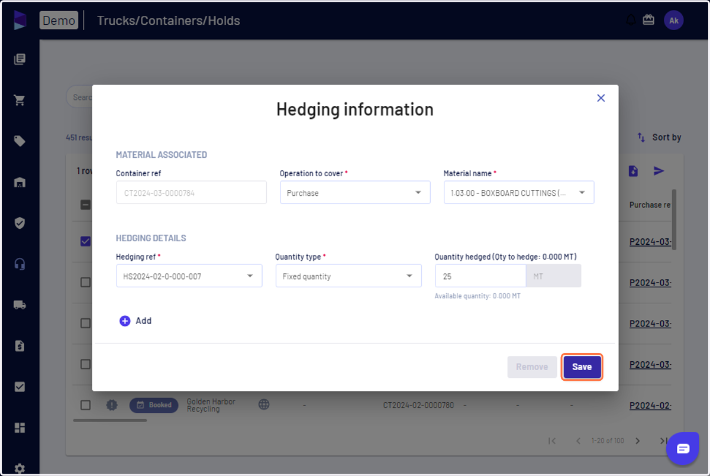Tick the Golden Harbor Recycling row checkbox
The width and height of the screenshot is (710, 476).
point(86,405)
